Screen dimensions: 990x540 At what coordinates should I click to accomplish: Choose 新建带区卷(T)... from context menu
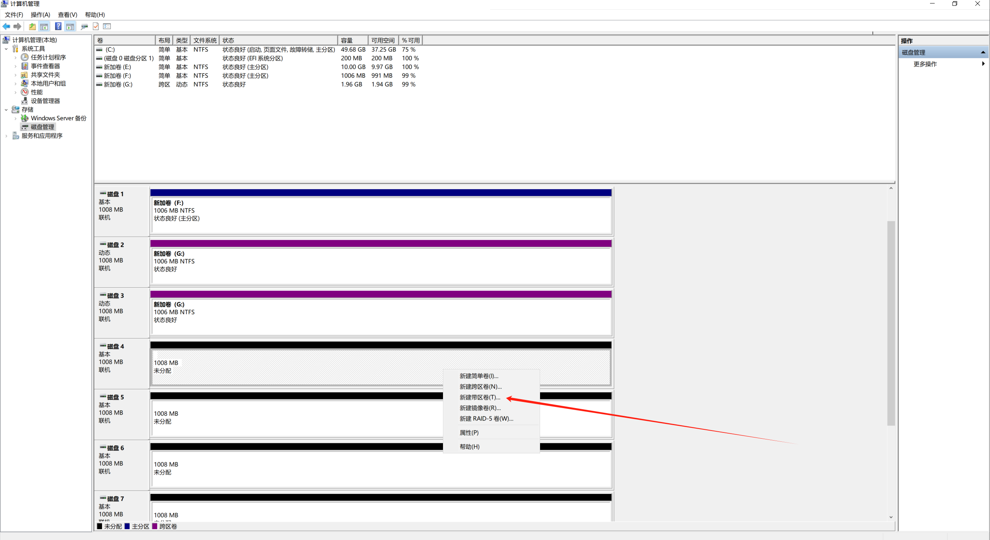point(480,397)
